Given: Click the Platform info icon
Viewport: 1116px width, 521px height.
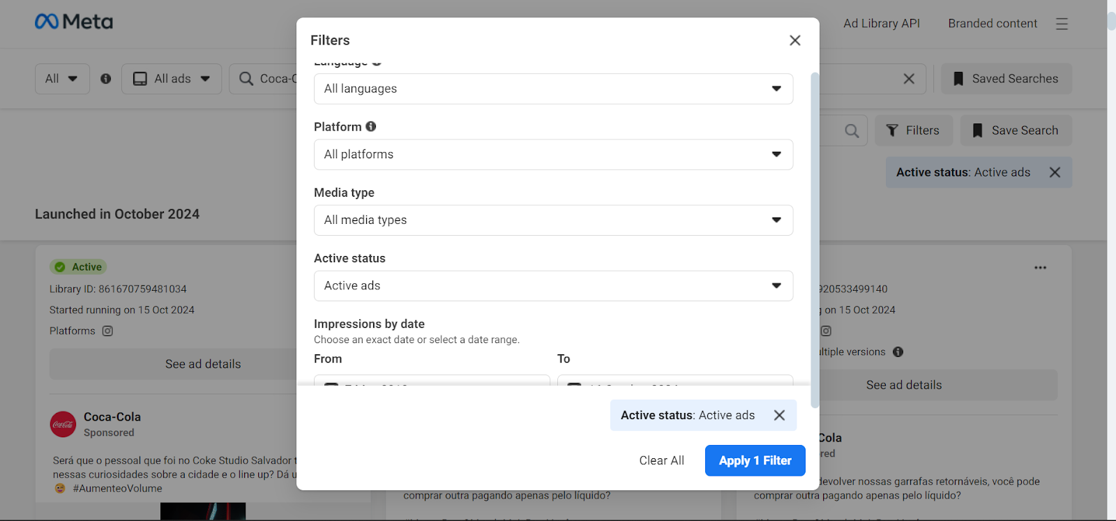Looking at the screenshot, I should tap(371, 126).
